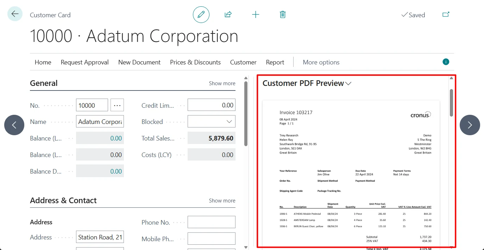Click the pencil edit icon
Viewport: 484px width, 250px height.
click(201, 14)
